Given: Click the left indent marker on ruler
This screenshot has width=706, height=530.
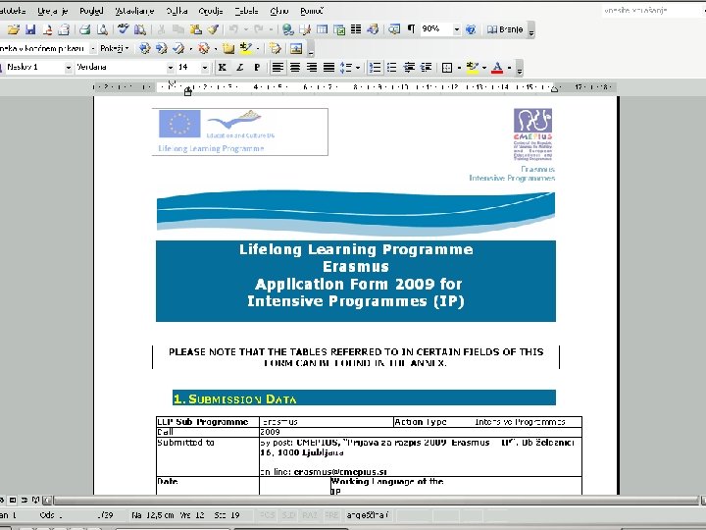Looking at the screenshot, I should (187, 91).
